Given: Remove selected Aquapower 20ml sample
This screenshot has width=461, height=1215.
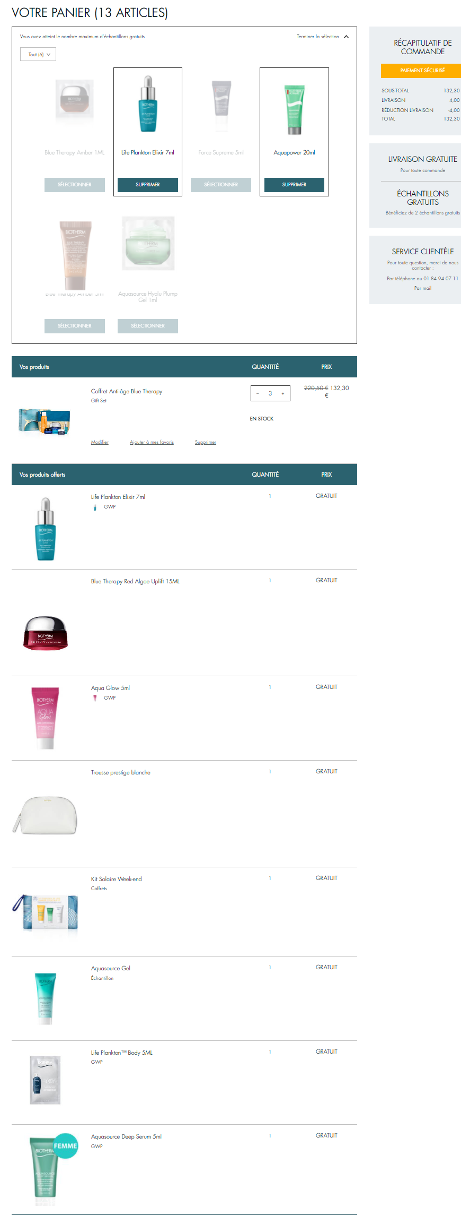Looking at the screenshot, I should [294, 185].
